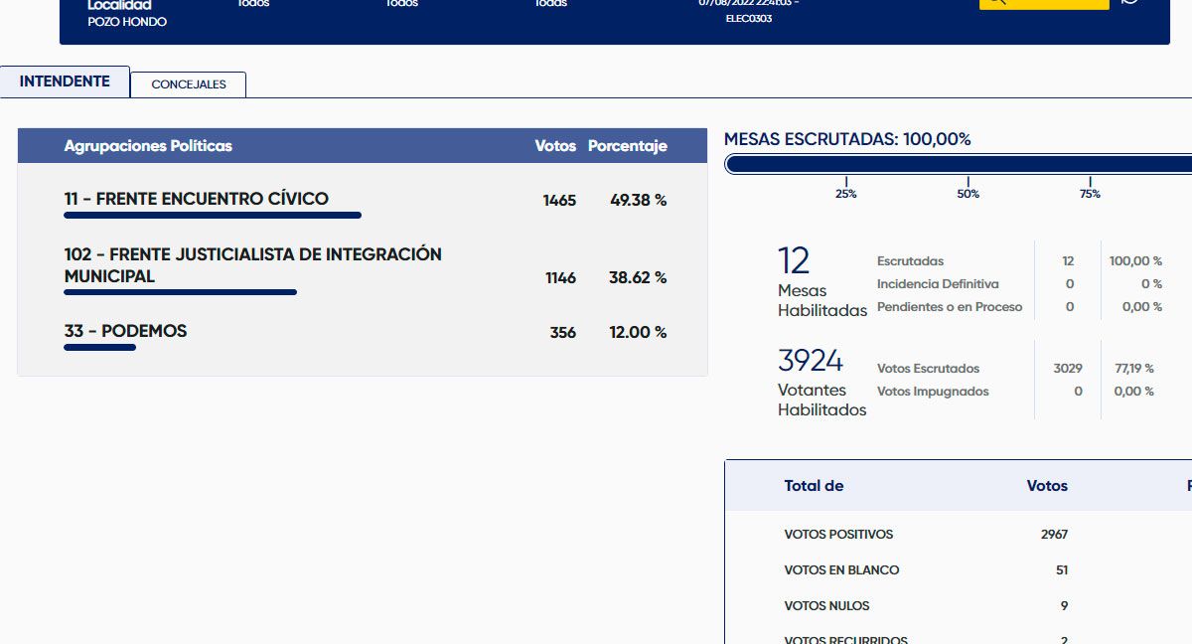Click the Agrupaciones Políticas column header
1192x644 pixels.
148,146
